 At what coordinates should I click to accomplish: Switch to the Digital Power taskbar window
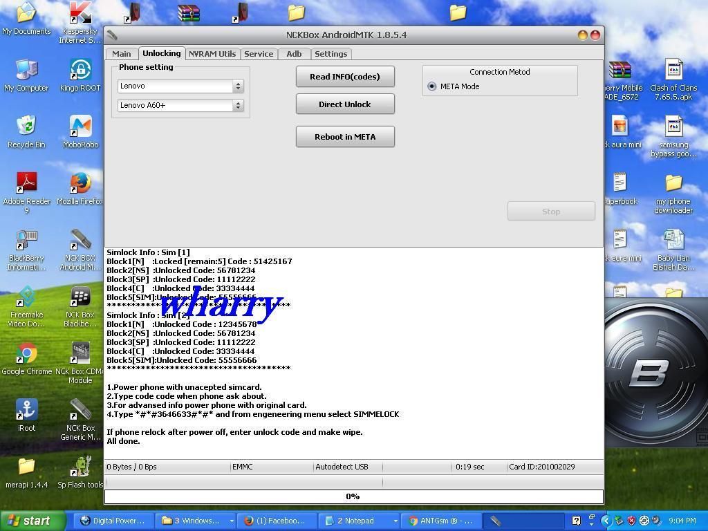[x=114, y=521]
